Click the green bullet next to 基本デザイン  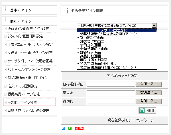(x=5, y=10)
